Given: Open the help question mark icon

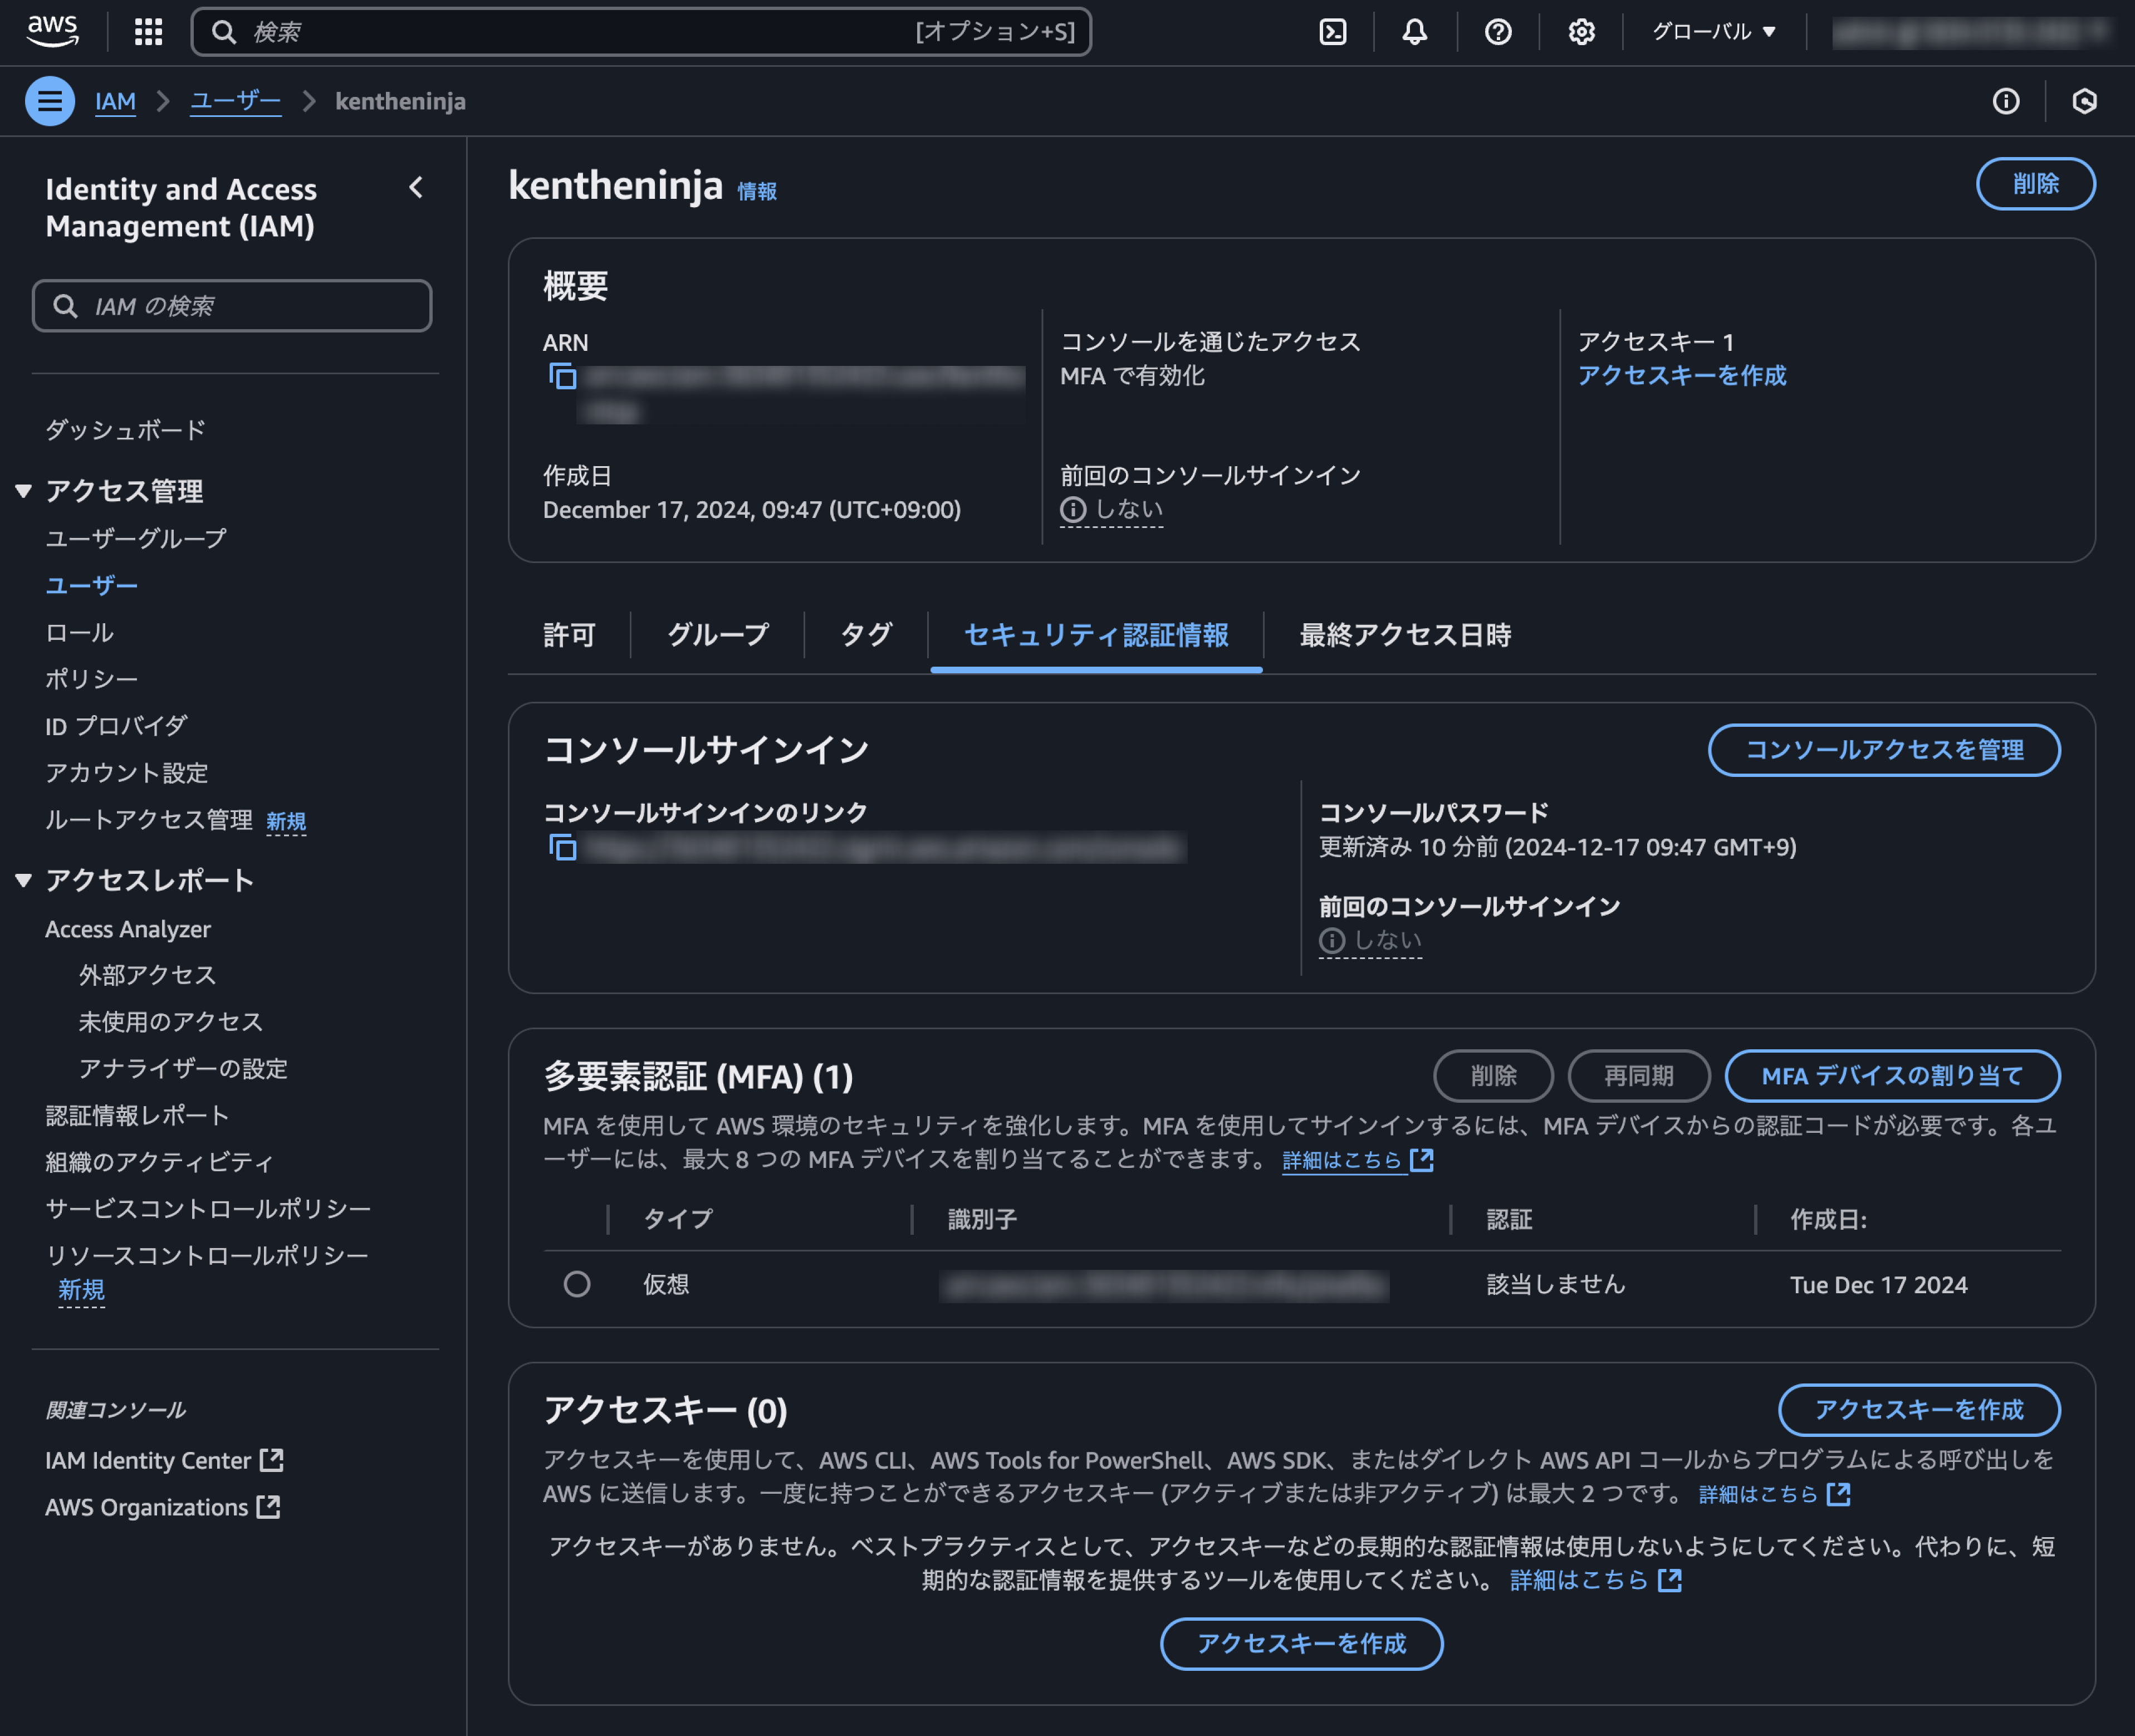Looking at the screenshot, I should click(1497, 32).
